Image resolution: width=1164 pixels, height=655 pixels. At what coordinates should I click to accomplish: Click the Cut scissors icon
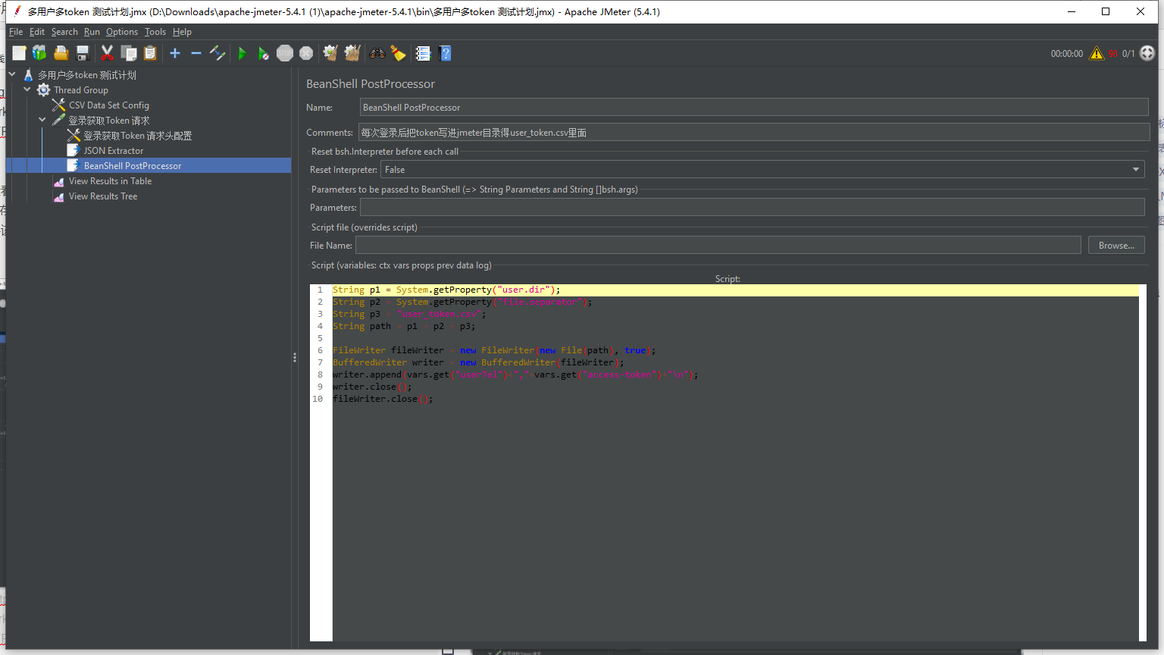tap(107, 53)
